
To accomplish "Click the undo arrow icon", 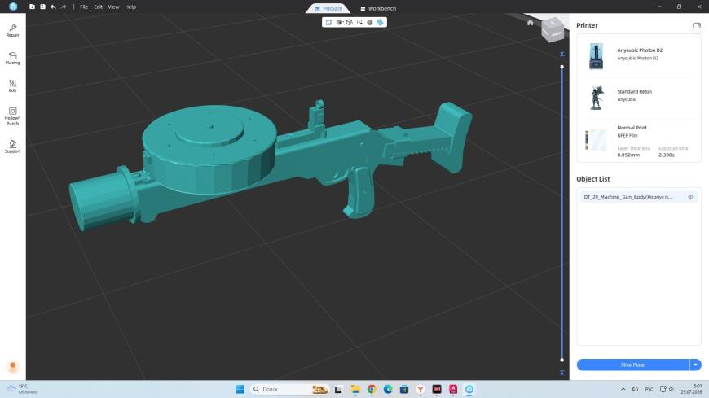I will pos(53,7).
